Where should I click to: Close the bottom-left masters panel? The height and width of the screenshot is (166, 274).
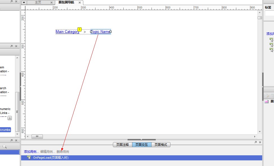[16, 140]
